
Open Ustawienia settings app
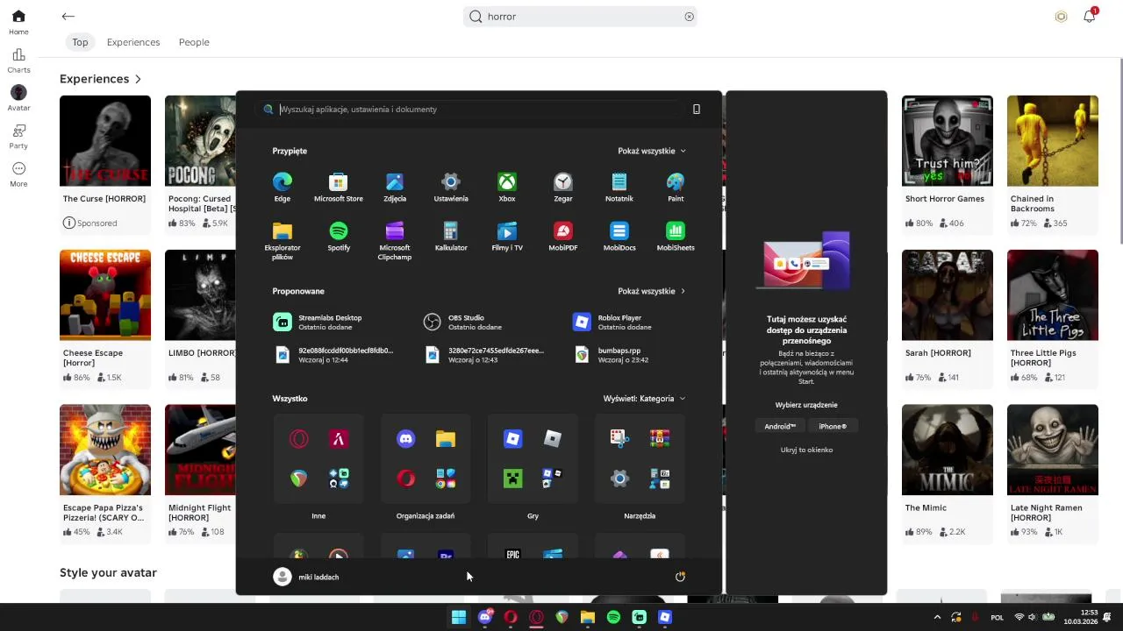(x=450, y=187)
